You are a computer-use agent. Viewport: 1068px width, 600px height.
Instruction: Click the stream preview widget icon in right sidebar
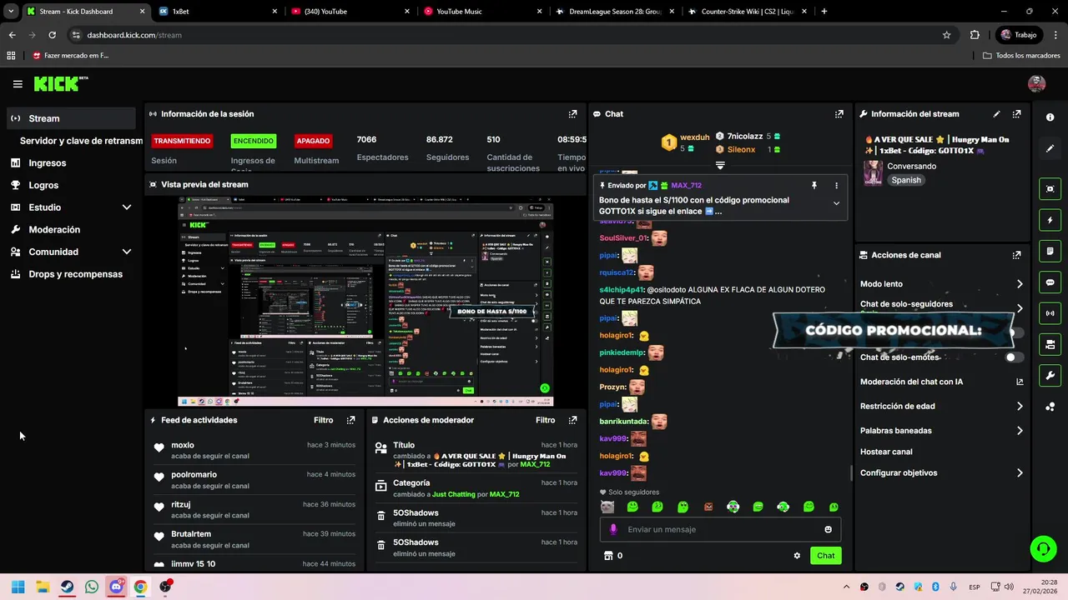point(1050,189)
